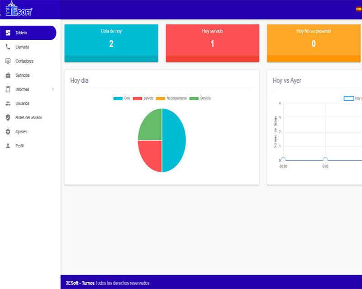The image size is (362, 289).
Task: Click the Ajustes gear icon
Action: [8, 132]
